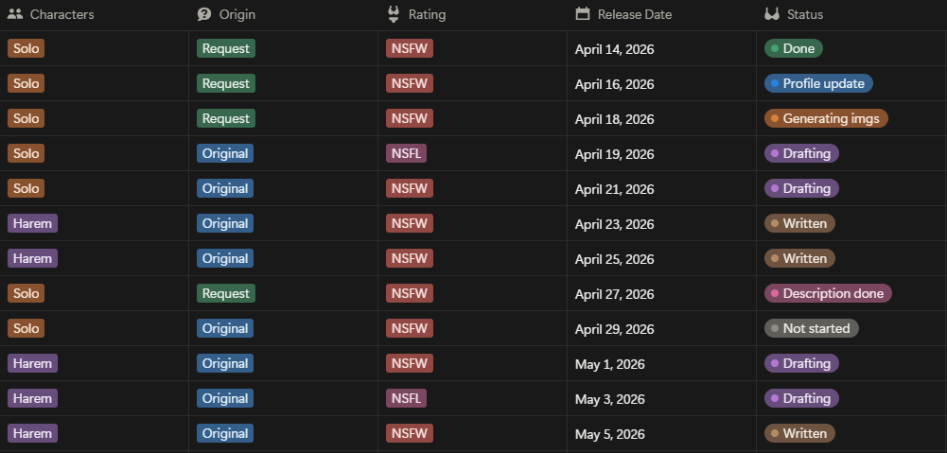Click NSFW rating in April 29 row
This screenshot has width=947, height=453.
(x=410, y=328)
